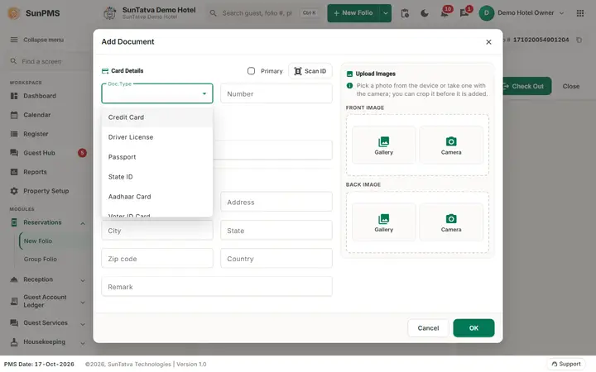Focus the State input field
This screenshot has height=372, width=596.
point(276,230)
